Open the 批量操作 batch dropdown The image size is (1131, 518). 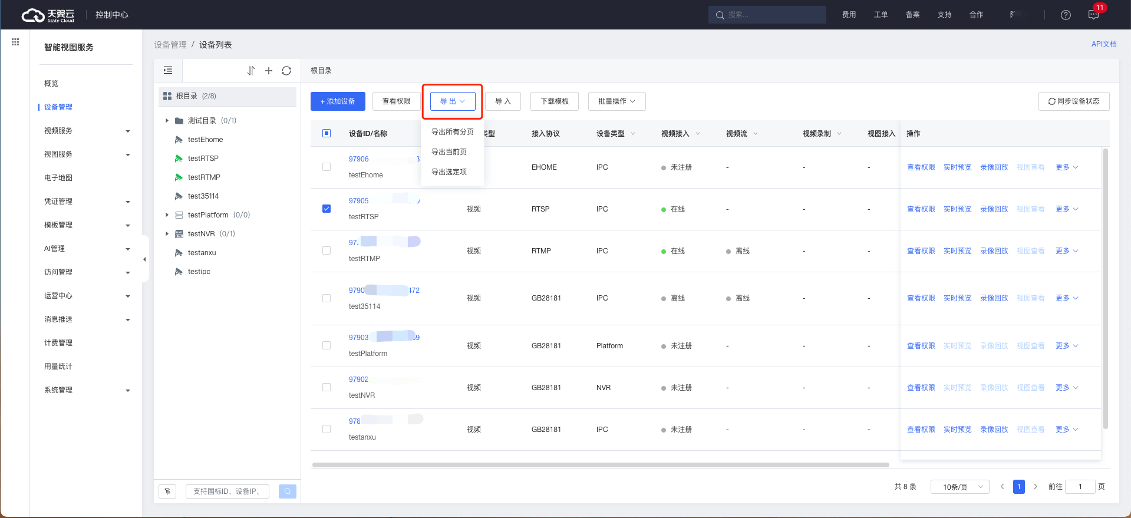pos(617,101)
